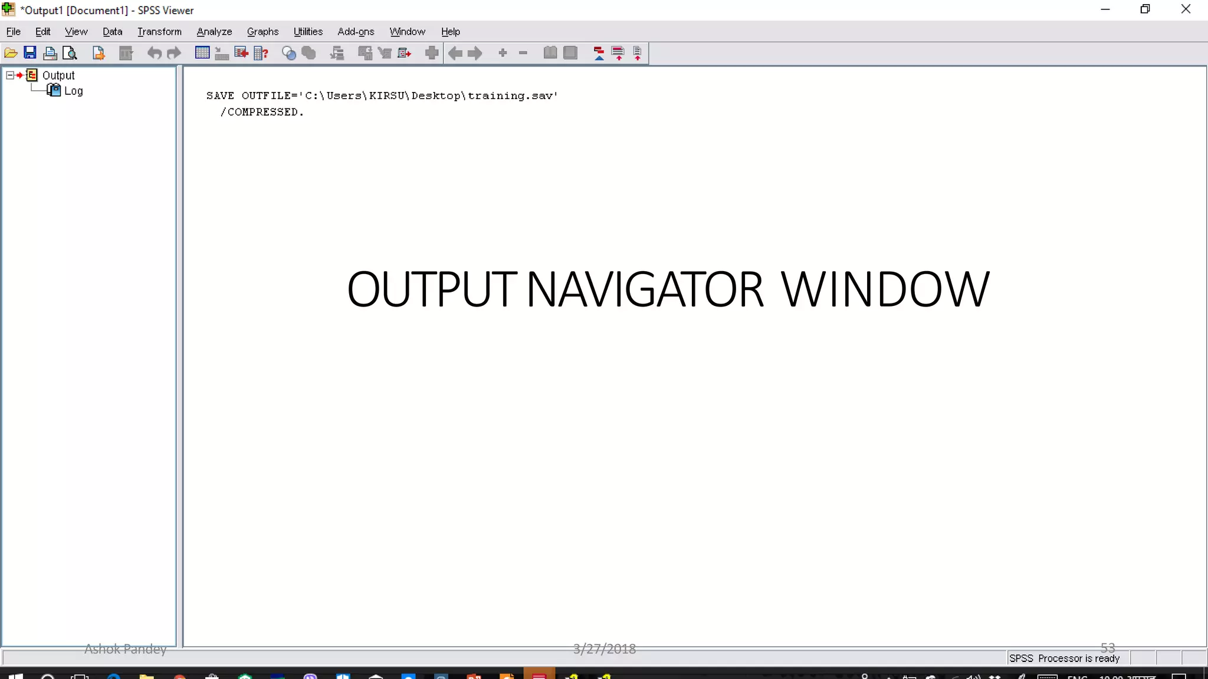Click the Go to Variable icon with red arrow
1208x679 pixels.
[241, 53]
